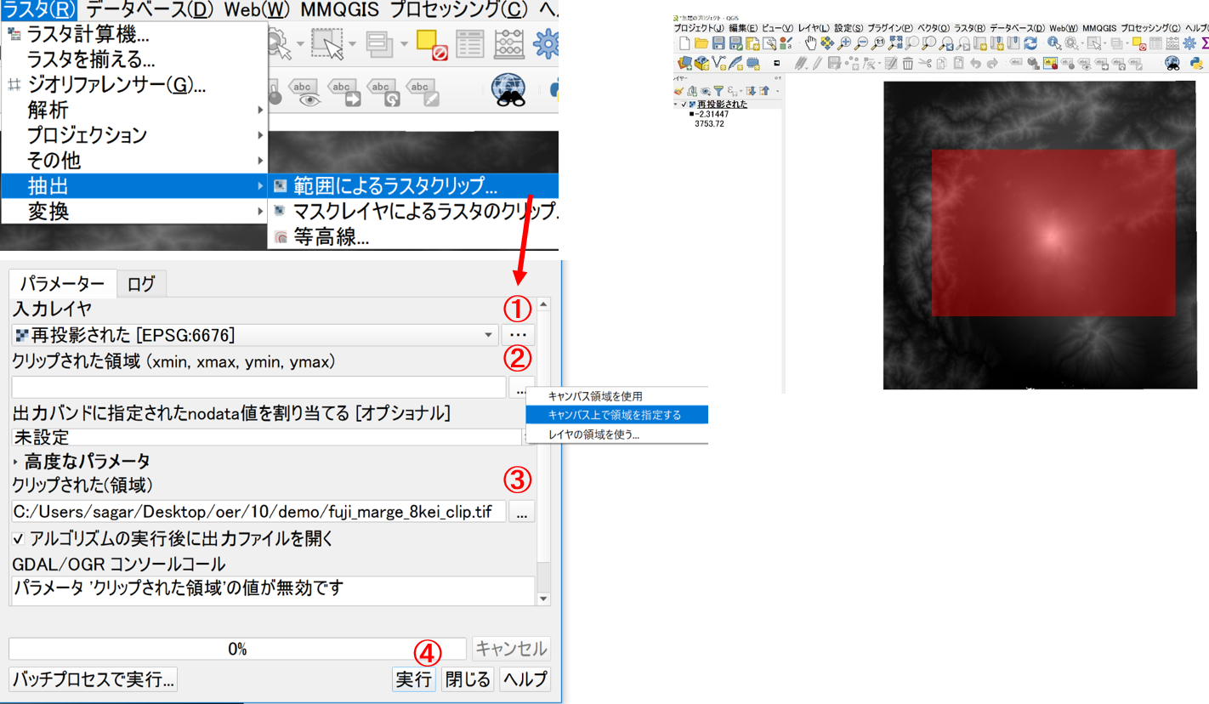Click Refresh icon in small QGIS window toolbar

[x=1030, y=43]
